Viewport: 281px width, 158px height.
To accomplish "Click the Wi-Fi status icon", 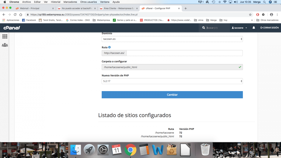I will (225, 2).
